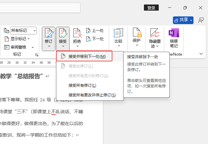The width and height of the screenshot is (208, 144).
Task: Expand the 修订 dropdown arrow
Action: point(49,46)
